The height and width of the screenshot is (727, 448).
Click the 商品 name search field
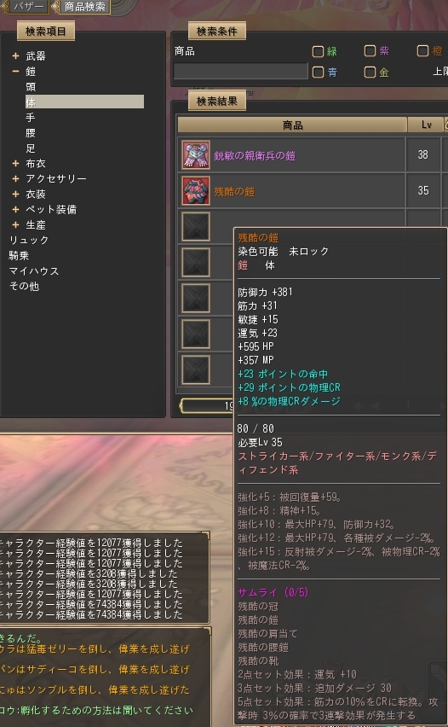[x=241, y=72]
